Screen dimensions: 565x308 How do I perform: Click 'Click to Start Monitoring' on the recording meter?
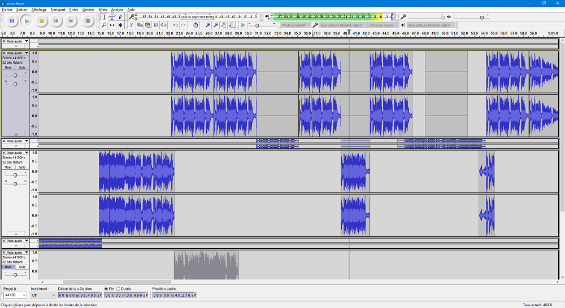[x=197, y=17]
